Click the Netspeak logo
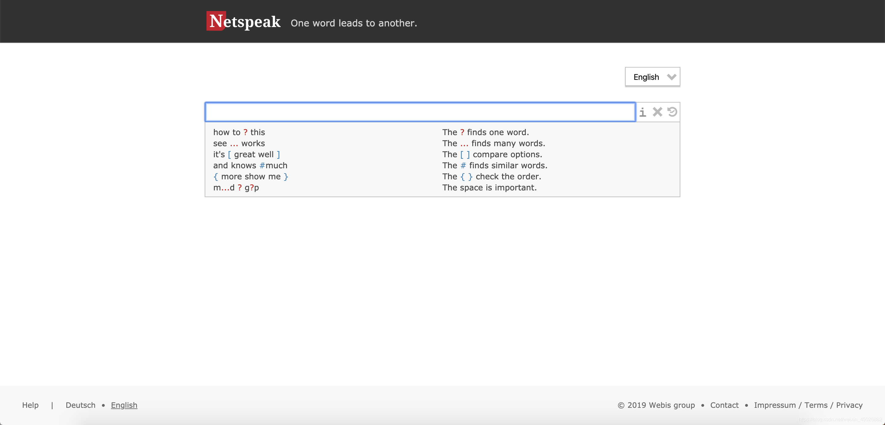The height and width of the screenshot is (425, 885). [x=244, y=21]
